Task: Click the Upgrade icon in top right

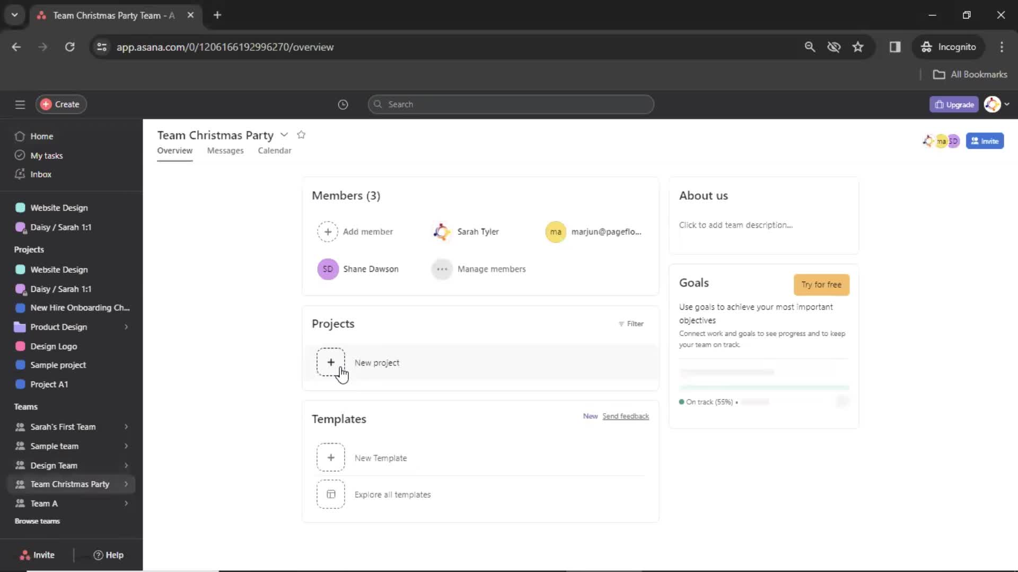Action: click(955, 104)
